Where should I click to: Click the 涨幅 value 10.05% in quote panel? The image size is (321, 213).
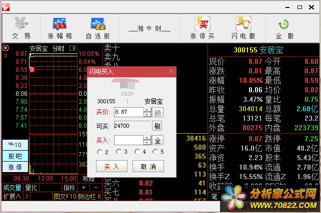[x=251, y=80]
